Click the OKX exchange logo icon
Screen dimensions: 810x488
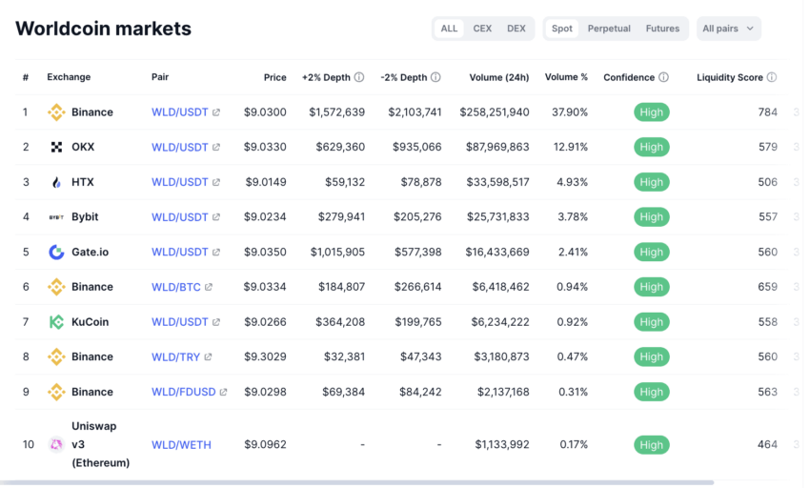pyautogui.click(x=56, y=147)
